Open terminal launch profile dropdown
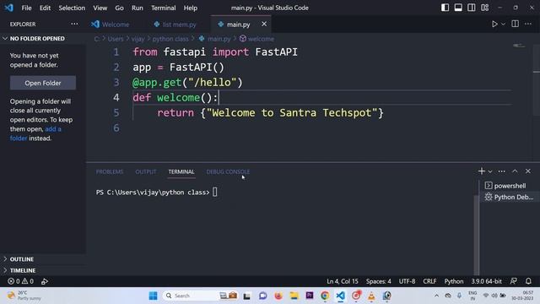This screenshot has width=540, height=304. coord(490,171)
